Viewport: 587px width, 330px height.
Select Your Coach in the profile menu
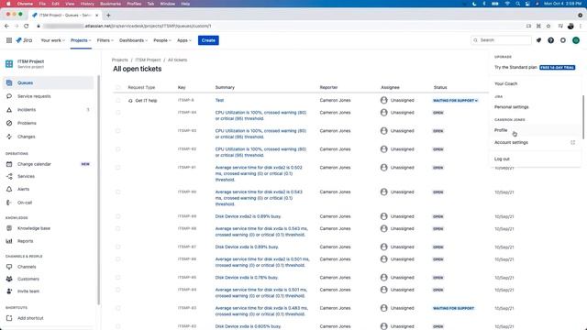point(535,83)
